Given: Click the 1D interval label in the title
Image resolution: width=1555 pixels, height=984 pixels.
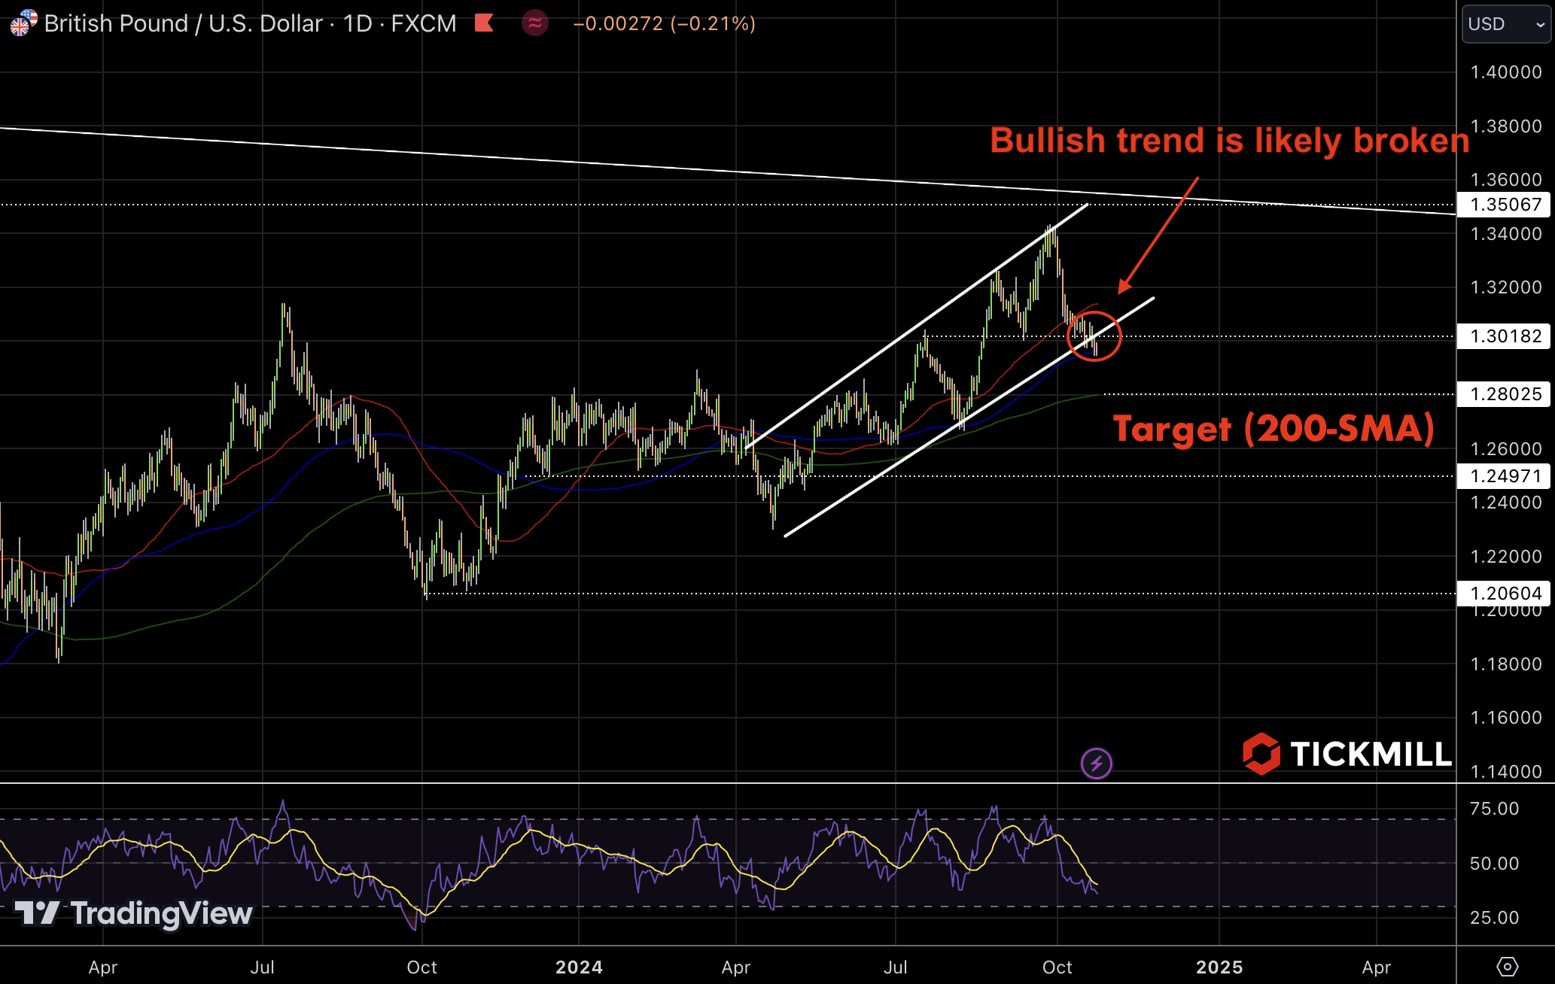Looking at the screenshot, I should tap(358, 23).
